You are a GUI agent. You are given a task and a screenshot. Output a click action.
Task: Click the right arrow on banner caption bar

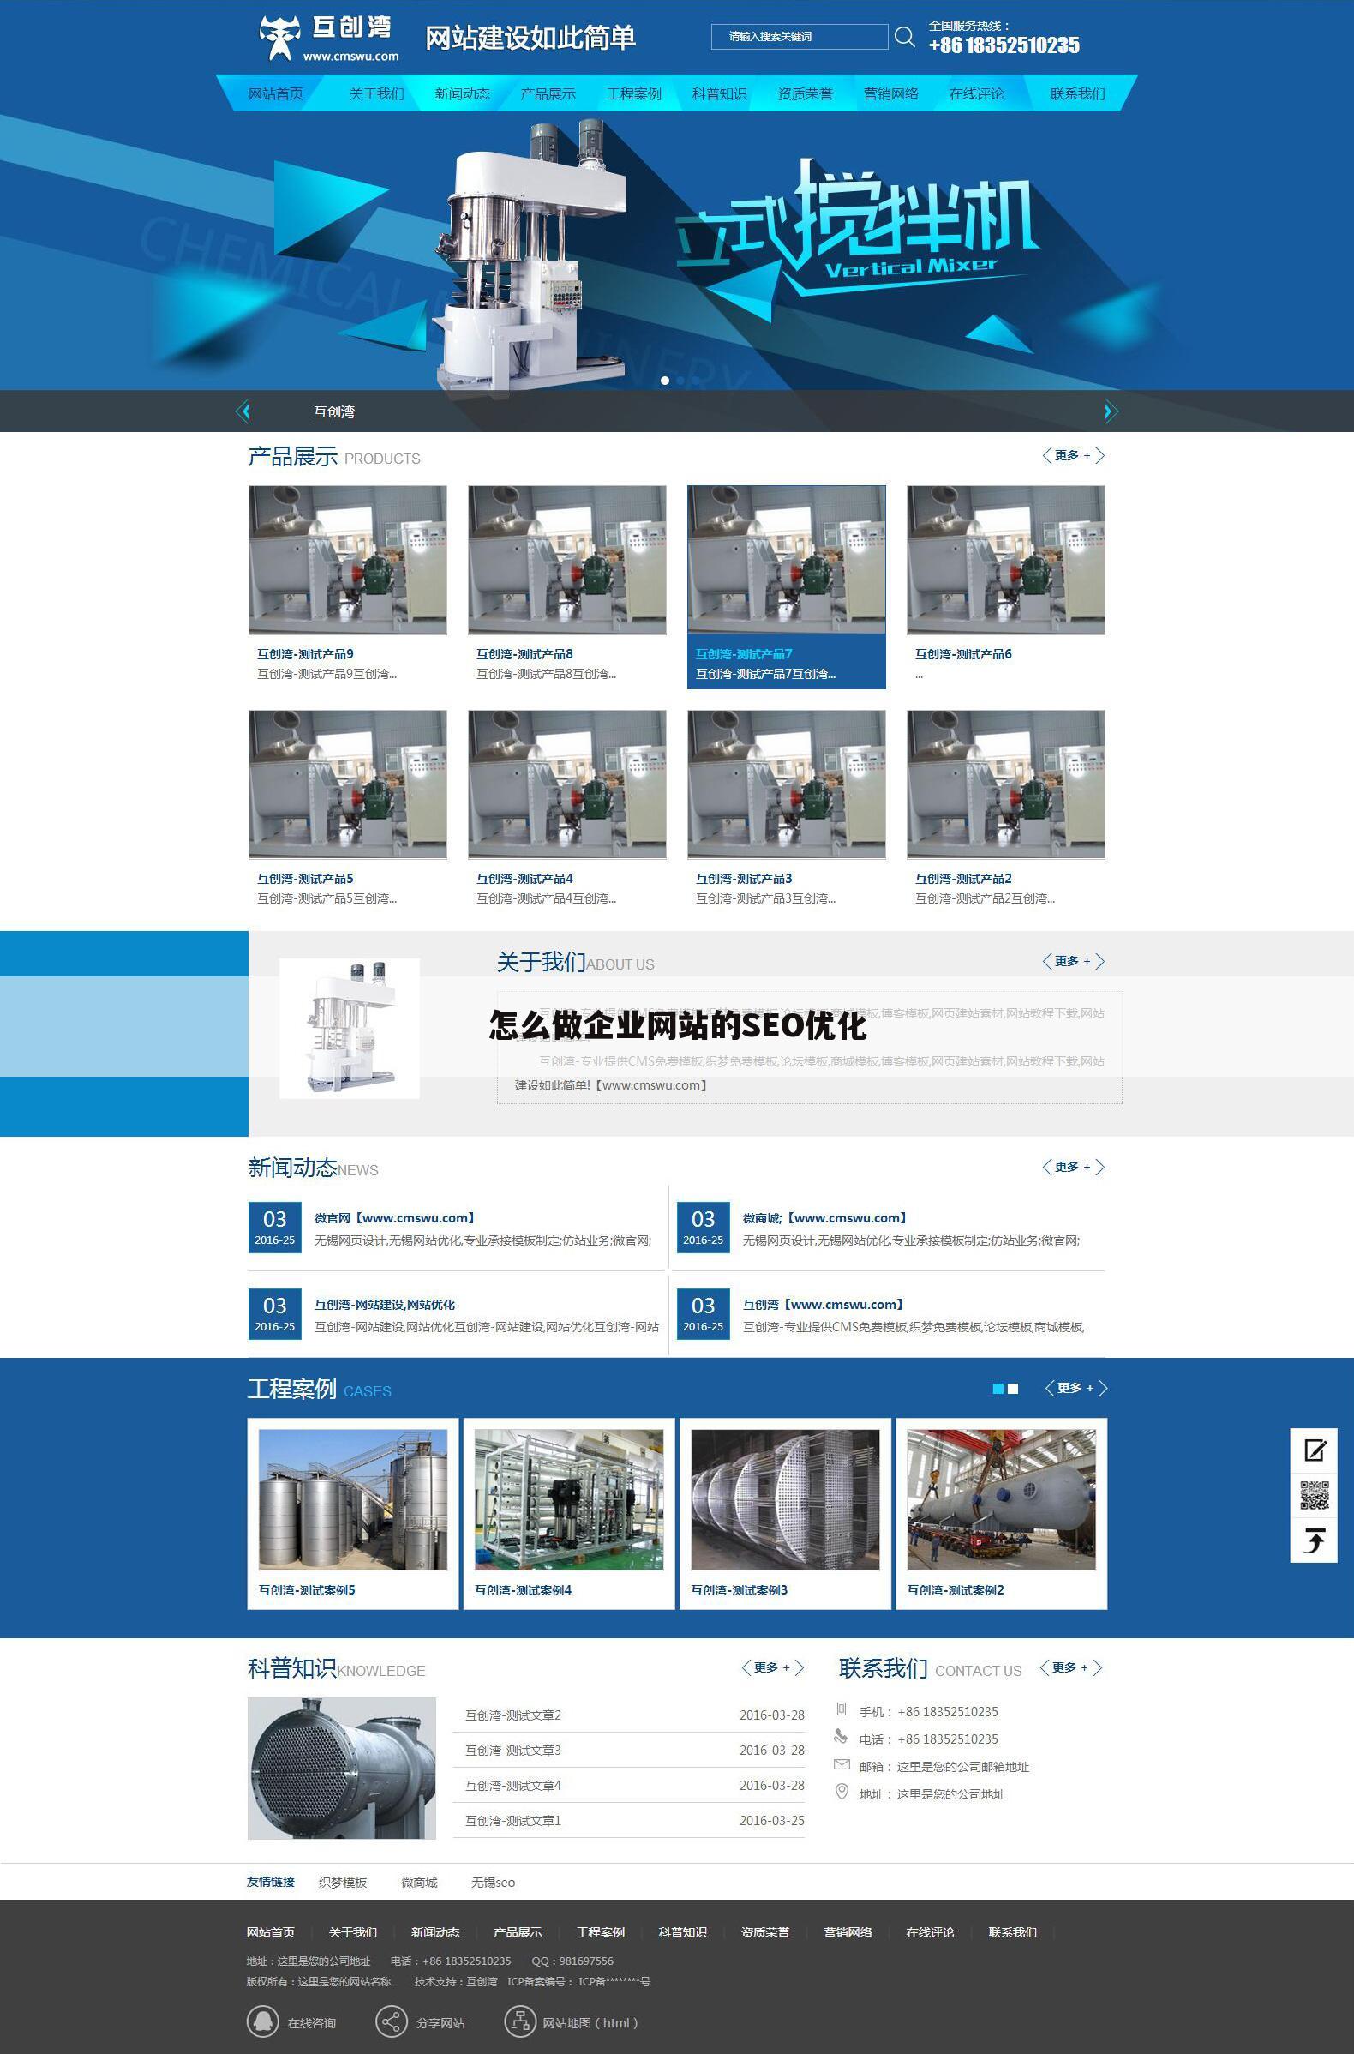point(1111,411)
